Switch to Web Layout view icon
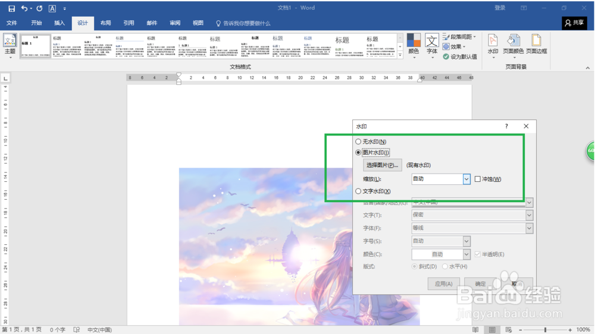The image size is (595, 334). coord(509,330)
